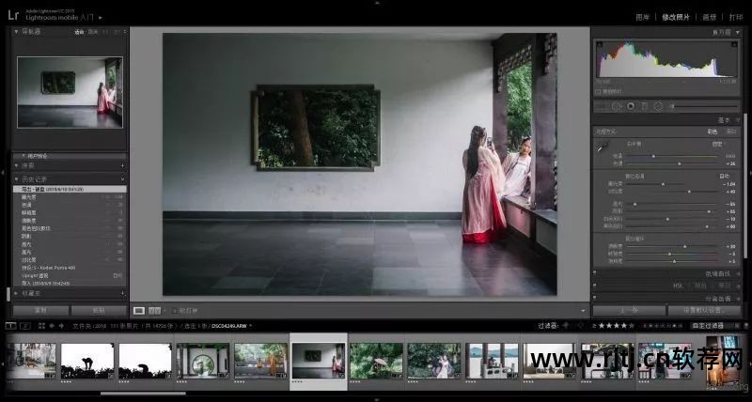Collapse the 历史记录 history panel
Screen dimensions: 752x402
(17, 178)
